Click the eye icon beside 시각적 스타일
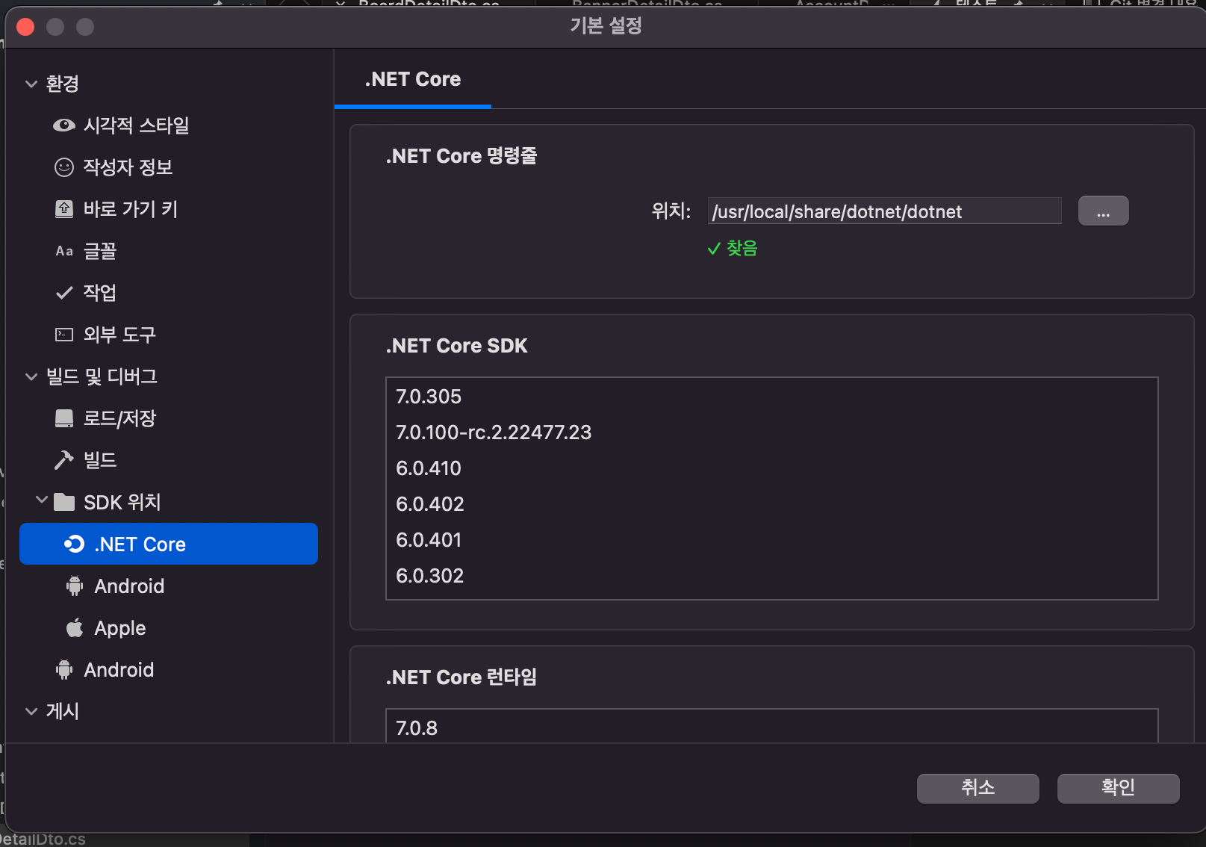The image size is (1206, 847). pos(64,125)
